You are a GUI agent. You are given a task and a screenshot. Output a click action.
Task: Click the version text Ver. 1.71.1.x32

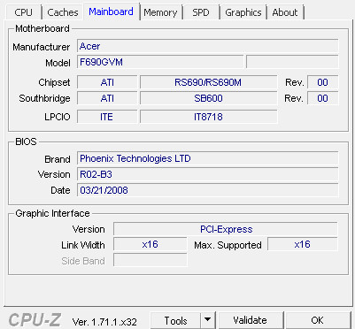pos(104,322)
